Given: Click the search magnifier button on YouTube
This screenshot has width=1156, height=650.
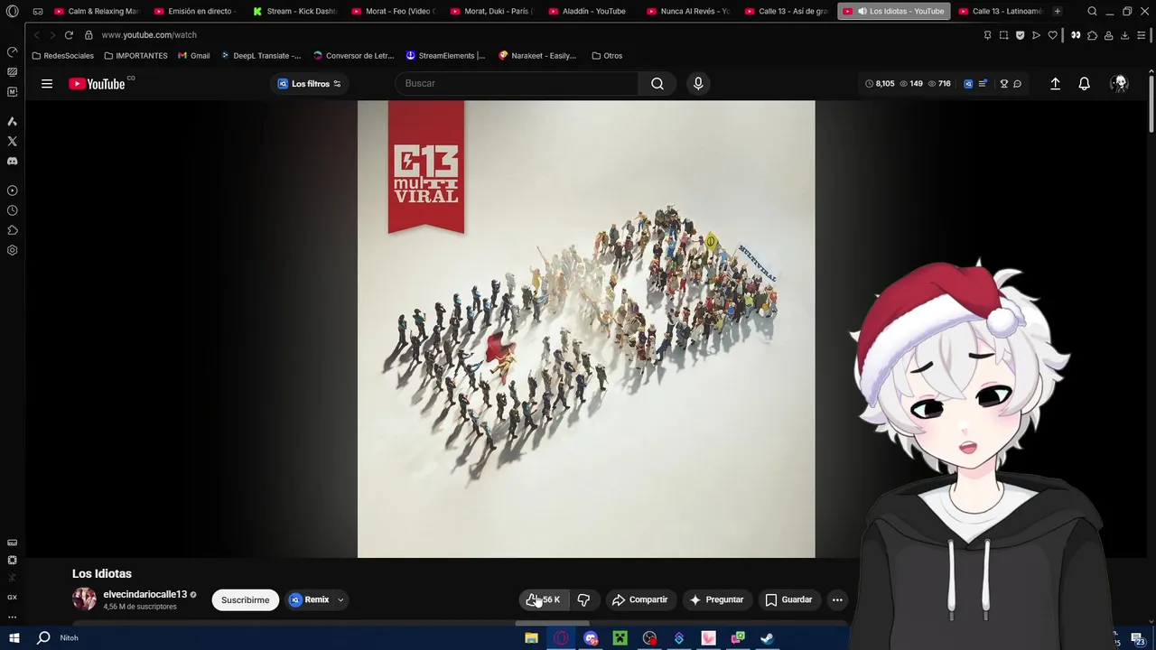Looking at the screenshot, I should 657,84.
